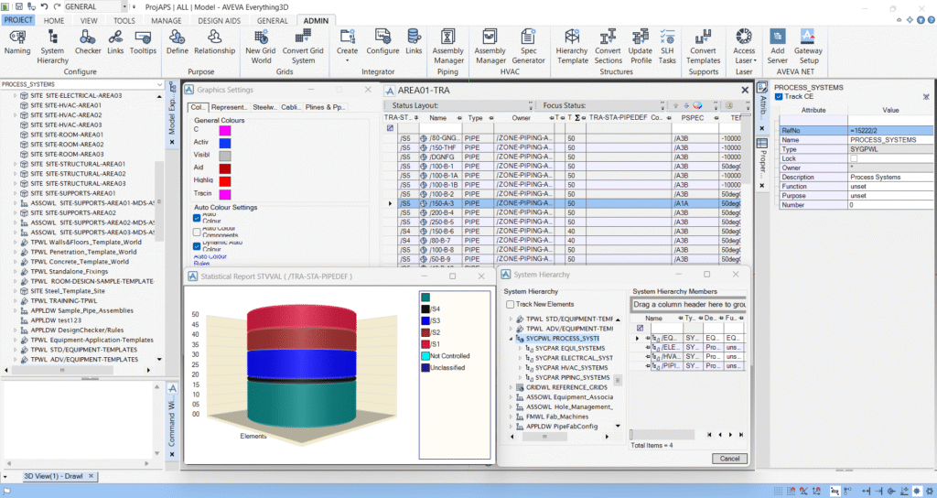Check the Auto Colour Components checkbox
The image size is (937, 498).
coord(197,232)
